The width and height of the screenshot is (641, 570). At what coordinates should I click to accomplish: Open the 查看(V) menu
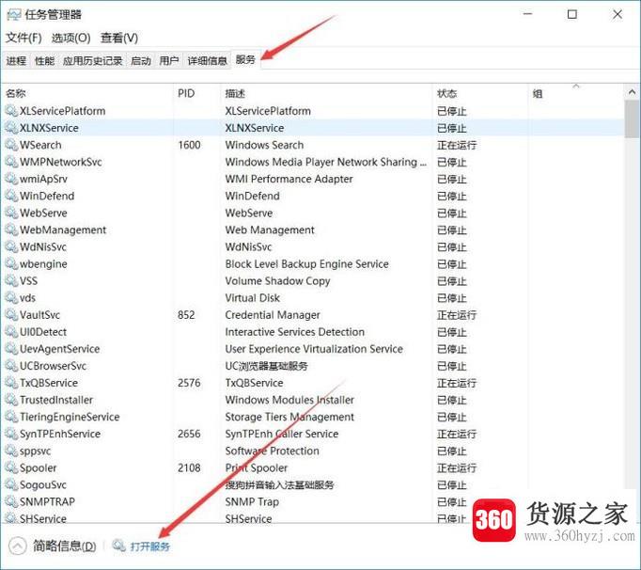click(x=119, y=38)
